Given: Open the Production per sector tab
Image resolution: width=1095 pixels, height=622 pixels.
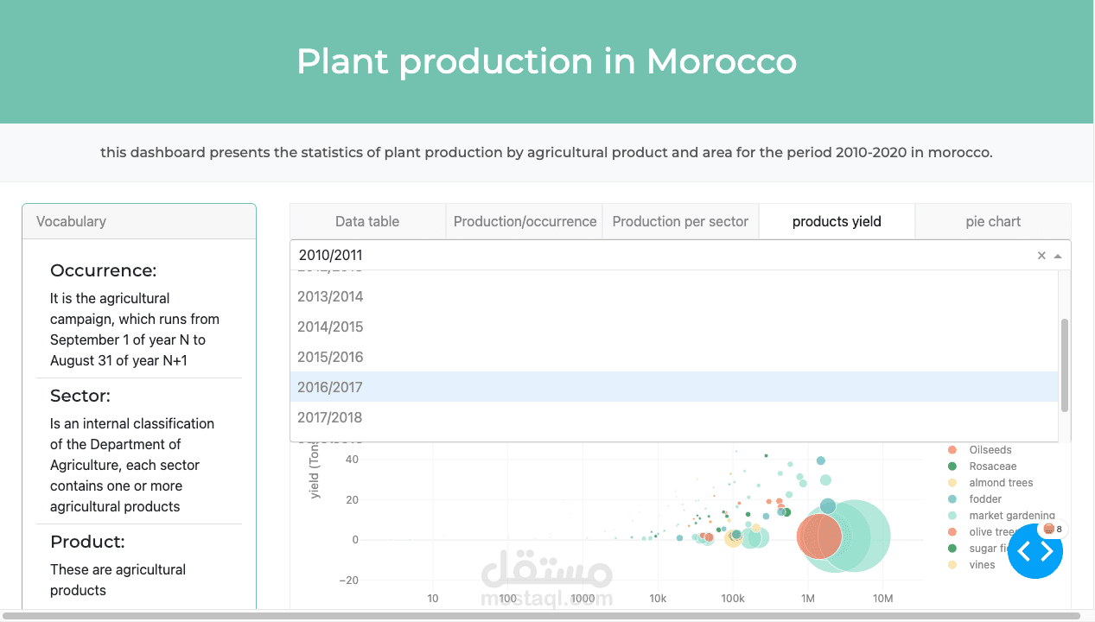Looking at the screenshot, I should tap(680, 221).
